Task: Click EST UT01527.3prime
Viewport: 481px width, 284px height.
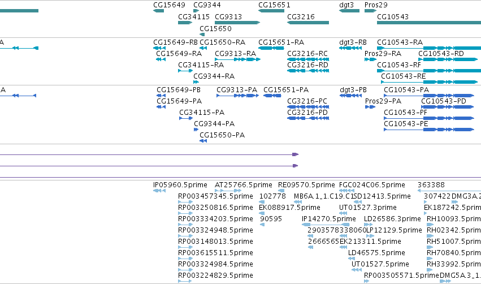Action: click(343, 213)
